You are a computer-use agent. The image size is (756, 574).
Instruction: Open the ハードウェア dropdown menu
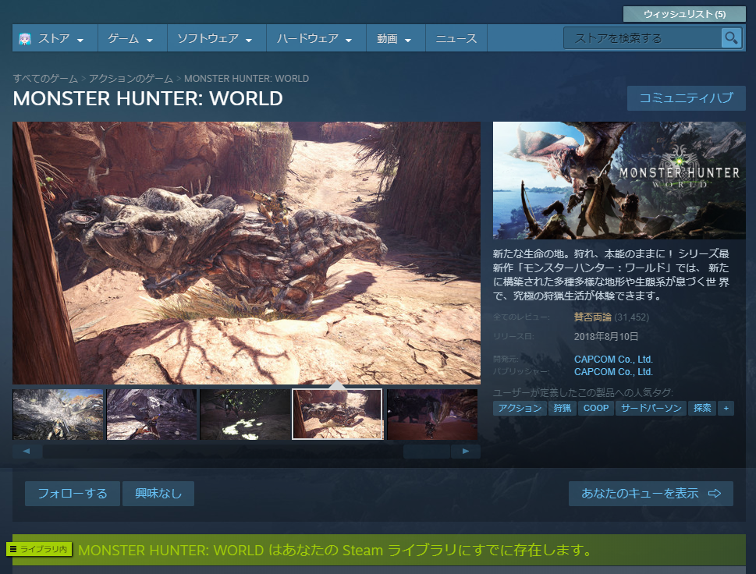coord(316,38)
